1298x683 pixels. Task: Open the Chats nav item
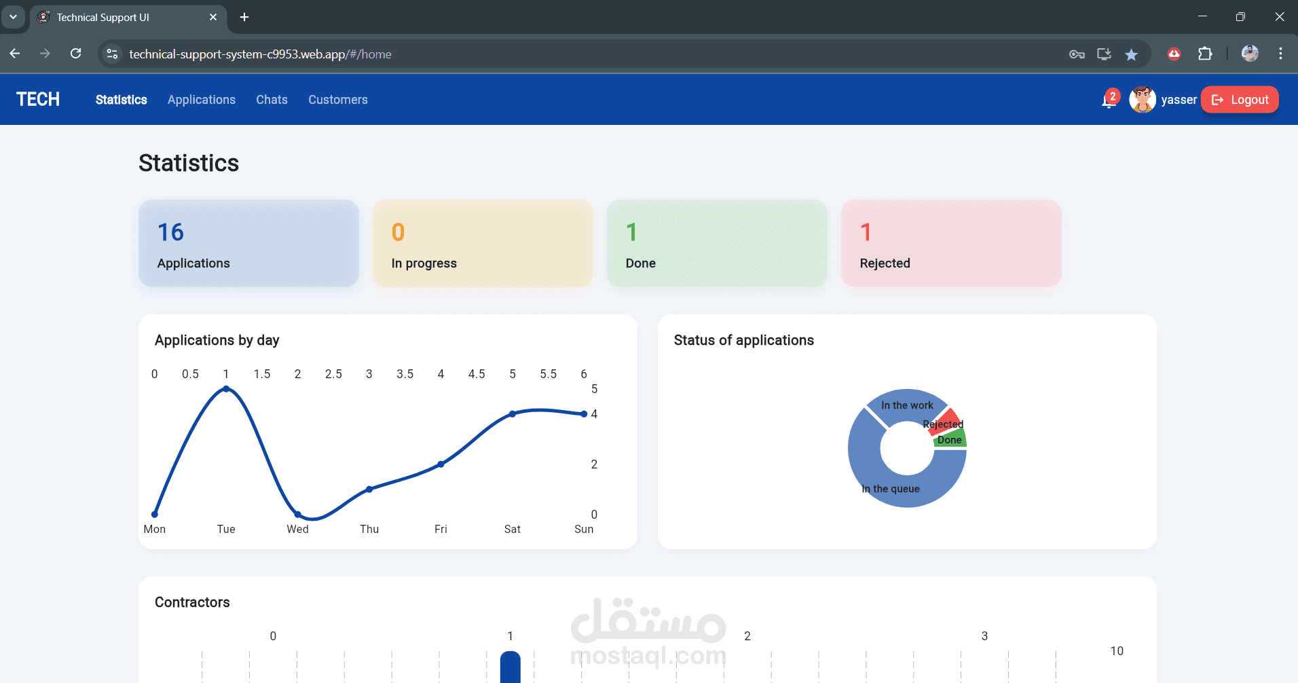tap(272, 100)
